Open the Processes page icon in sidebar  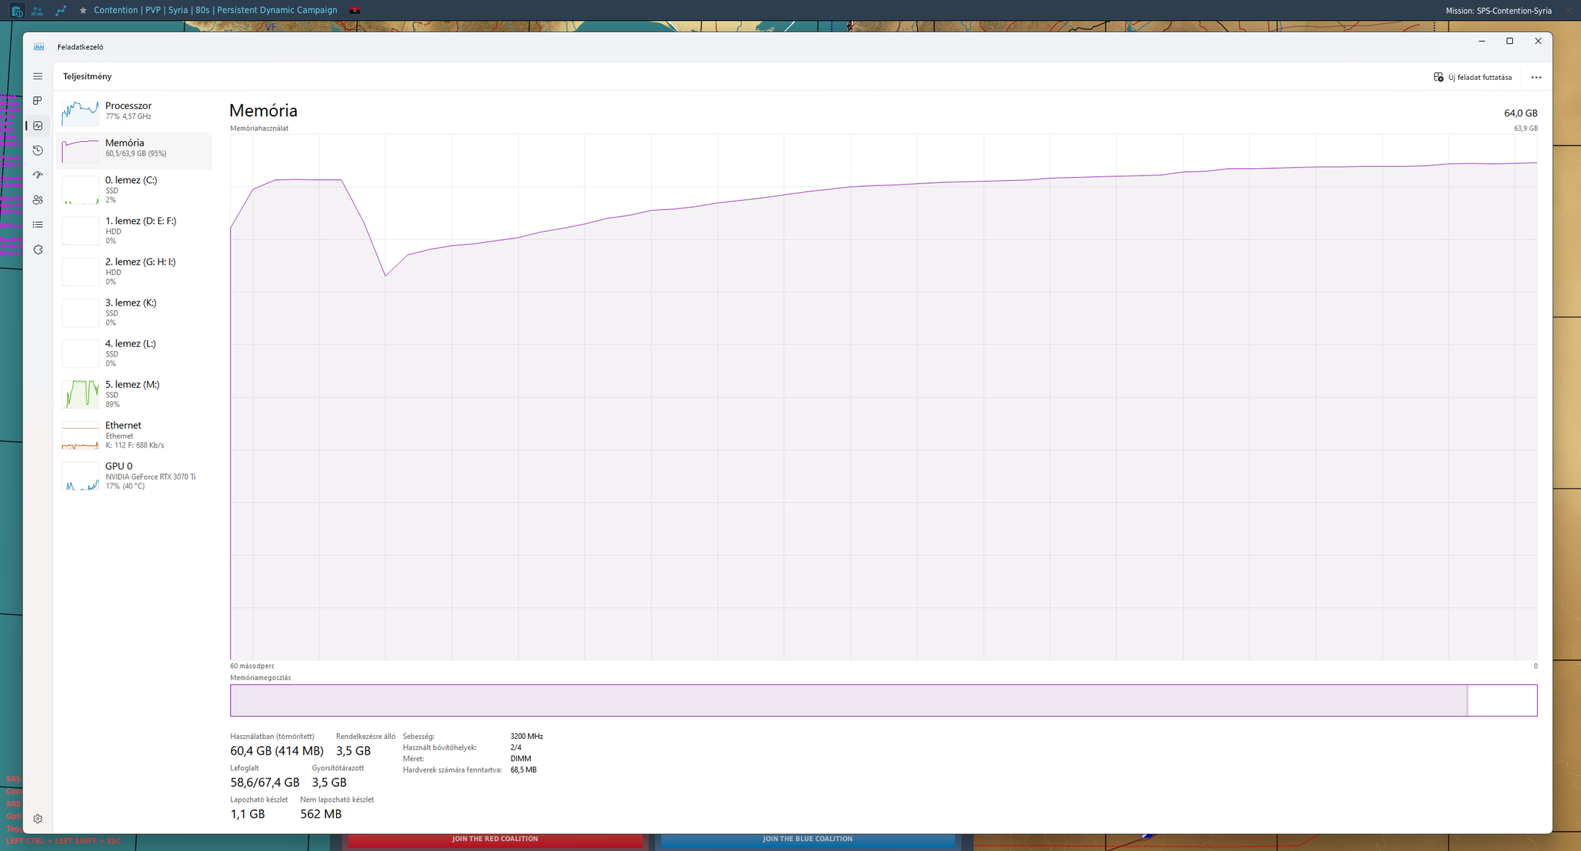point(37,101)
